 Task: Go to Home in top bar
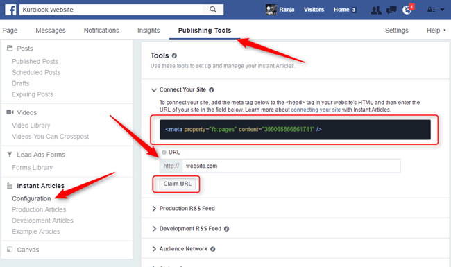pyautogui.click(x=341, y=10)
